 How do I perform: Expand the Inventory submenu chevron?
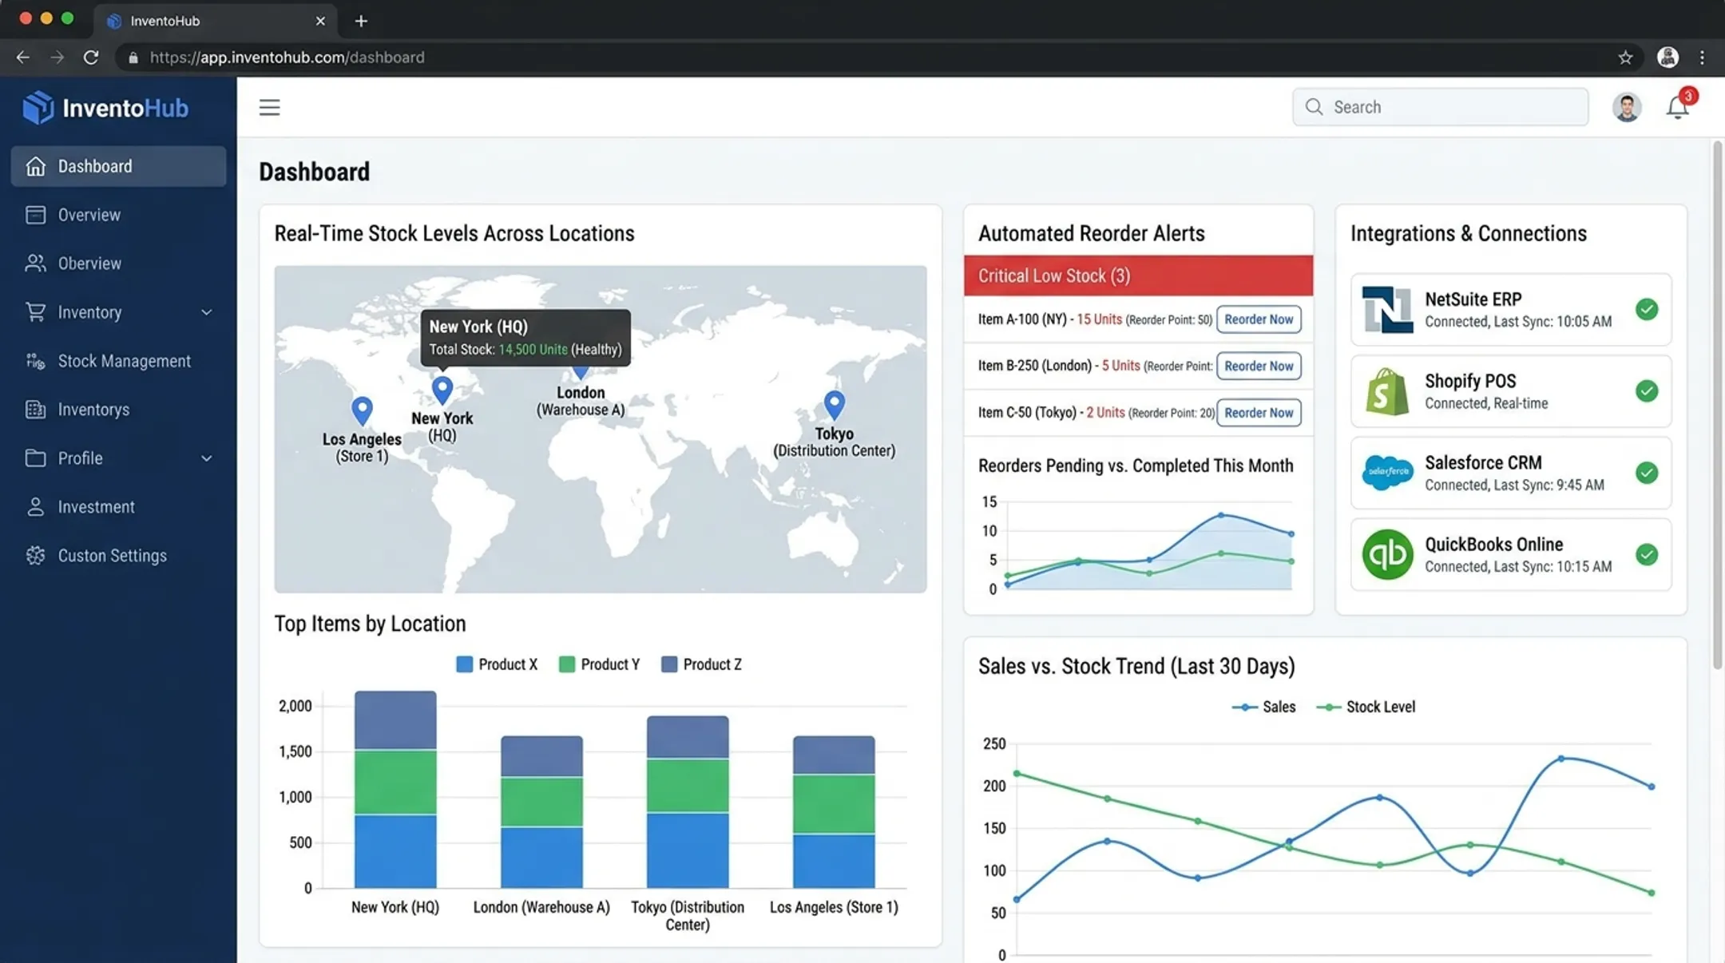coord(207,312)
